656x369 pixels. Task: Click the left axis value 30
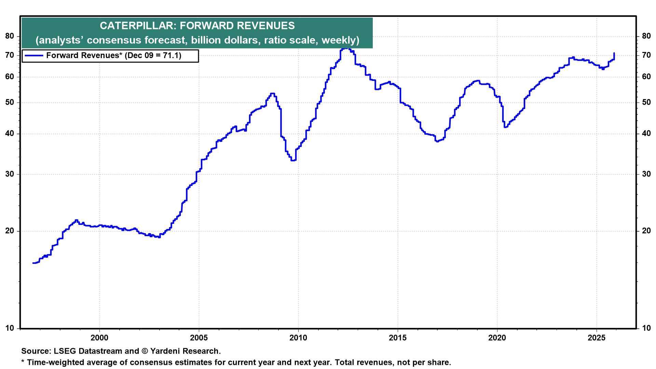tap(10, 174)
